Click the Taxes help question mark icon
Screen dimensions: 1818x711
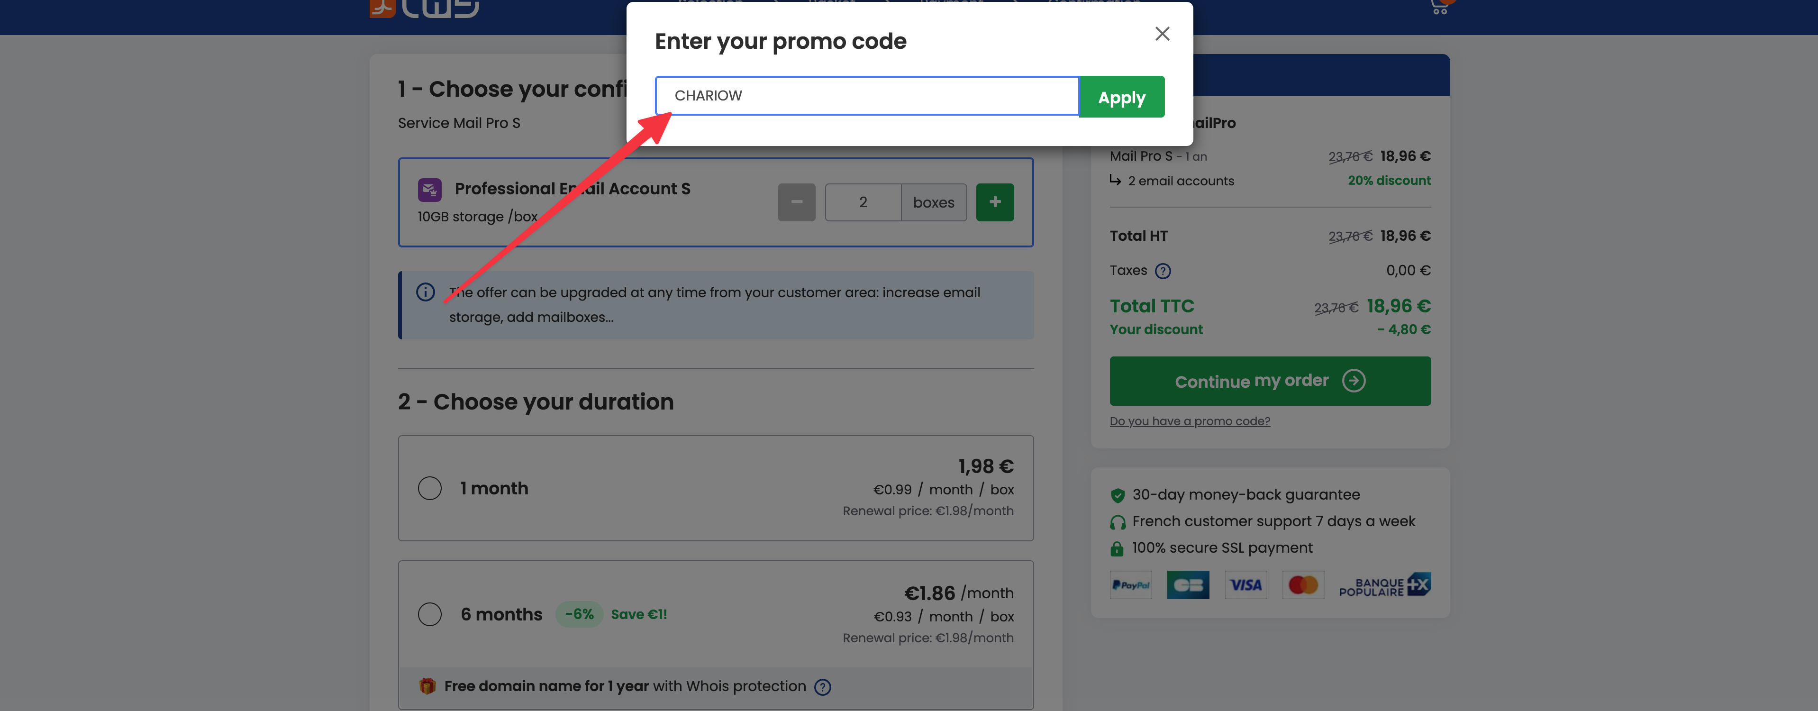(1163, 271)
